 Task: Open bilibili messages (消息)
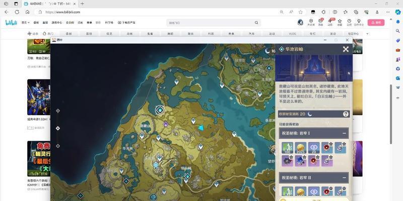pos(321,22)
